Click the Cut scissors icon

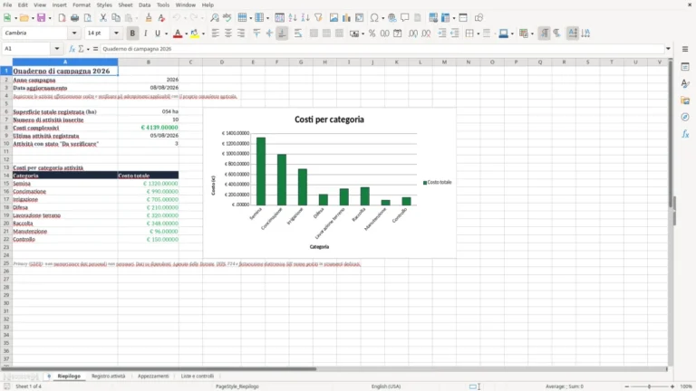click(103, 18)
